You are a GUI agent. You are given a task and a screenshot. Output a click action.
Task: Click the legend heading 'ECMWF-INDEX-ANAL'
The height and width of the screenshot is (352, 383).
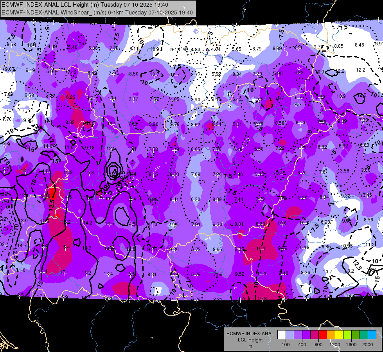click(250, 334)
